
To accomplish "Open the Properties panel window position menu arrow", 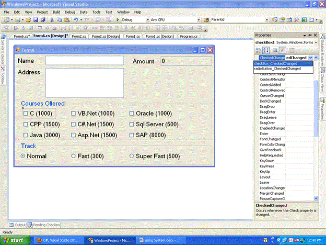I will 305,36.
